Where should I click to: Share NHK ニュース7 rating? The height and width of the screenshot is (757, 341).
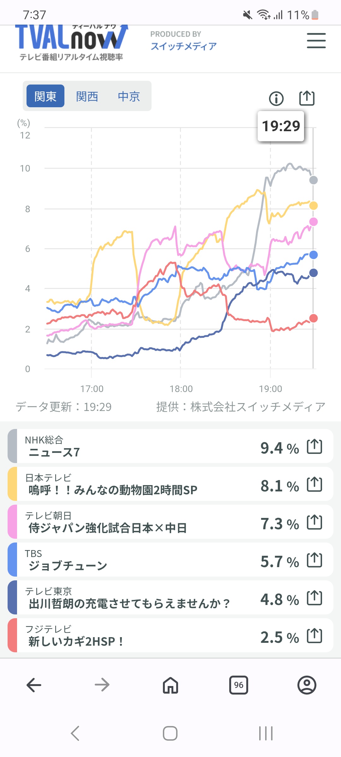click(314, 447)
